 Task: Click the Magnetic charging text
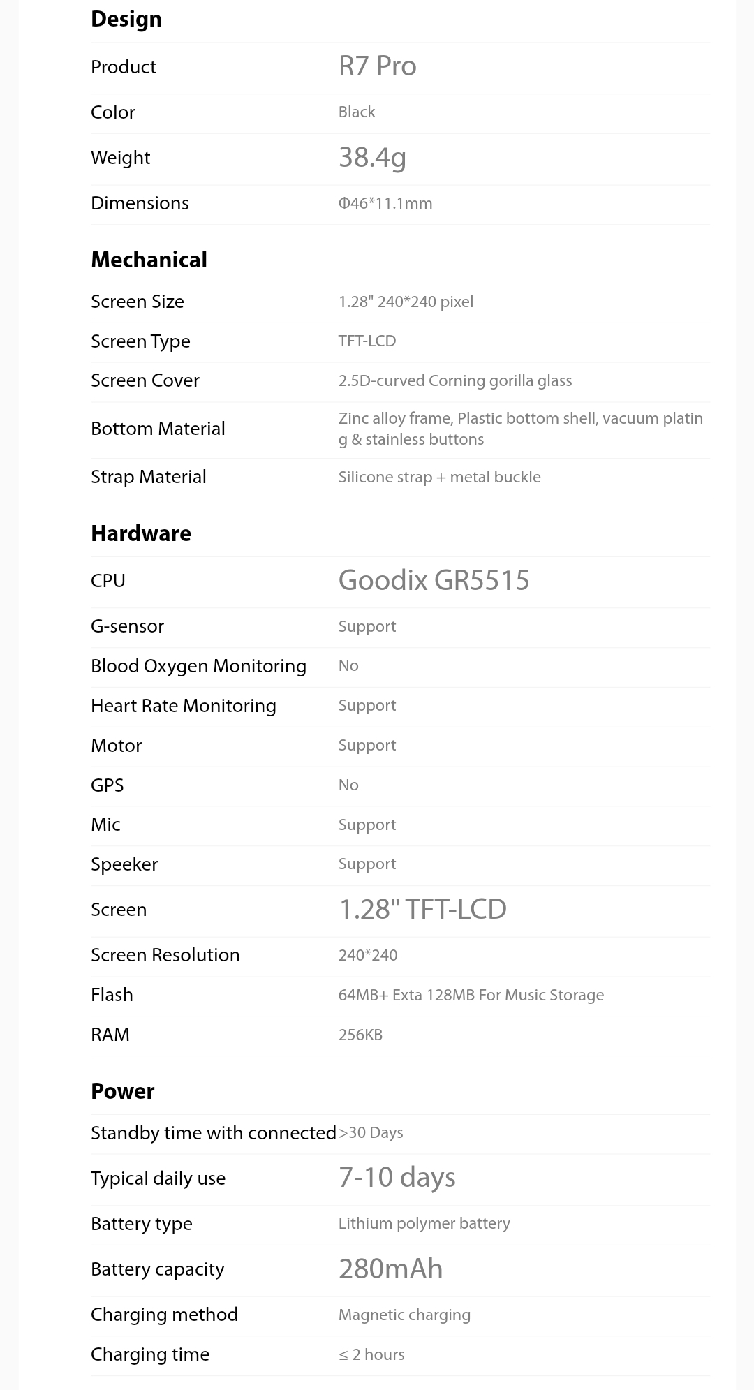coord(404,1315)
